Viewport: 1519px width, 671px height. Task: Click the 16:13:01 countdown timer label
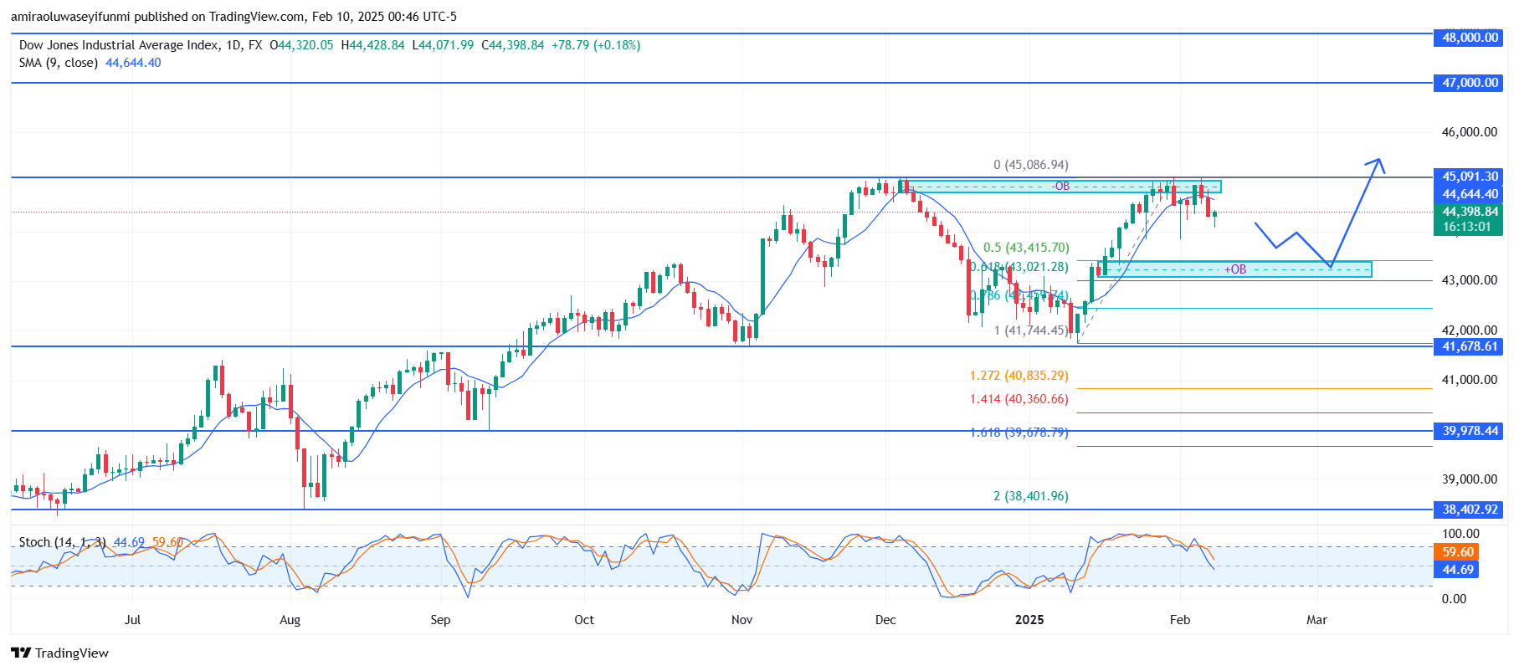coord(1468,227)
